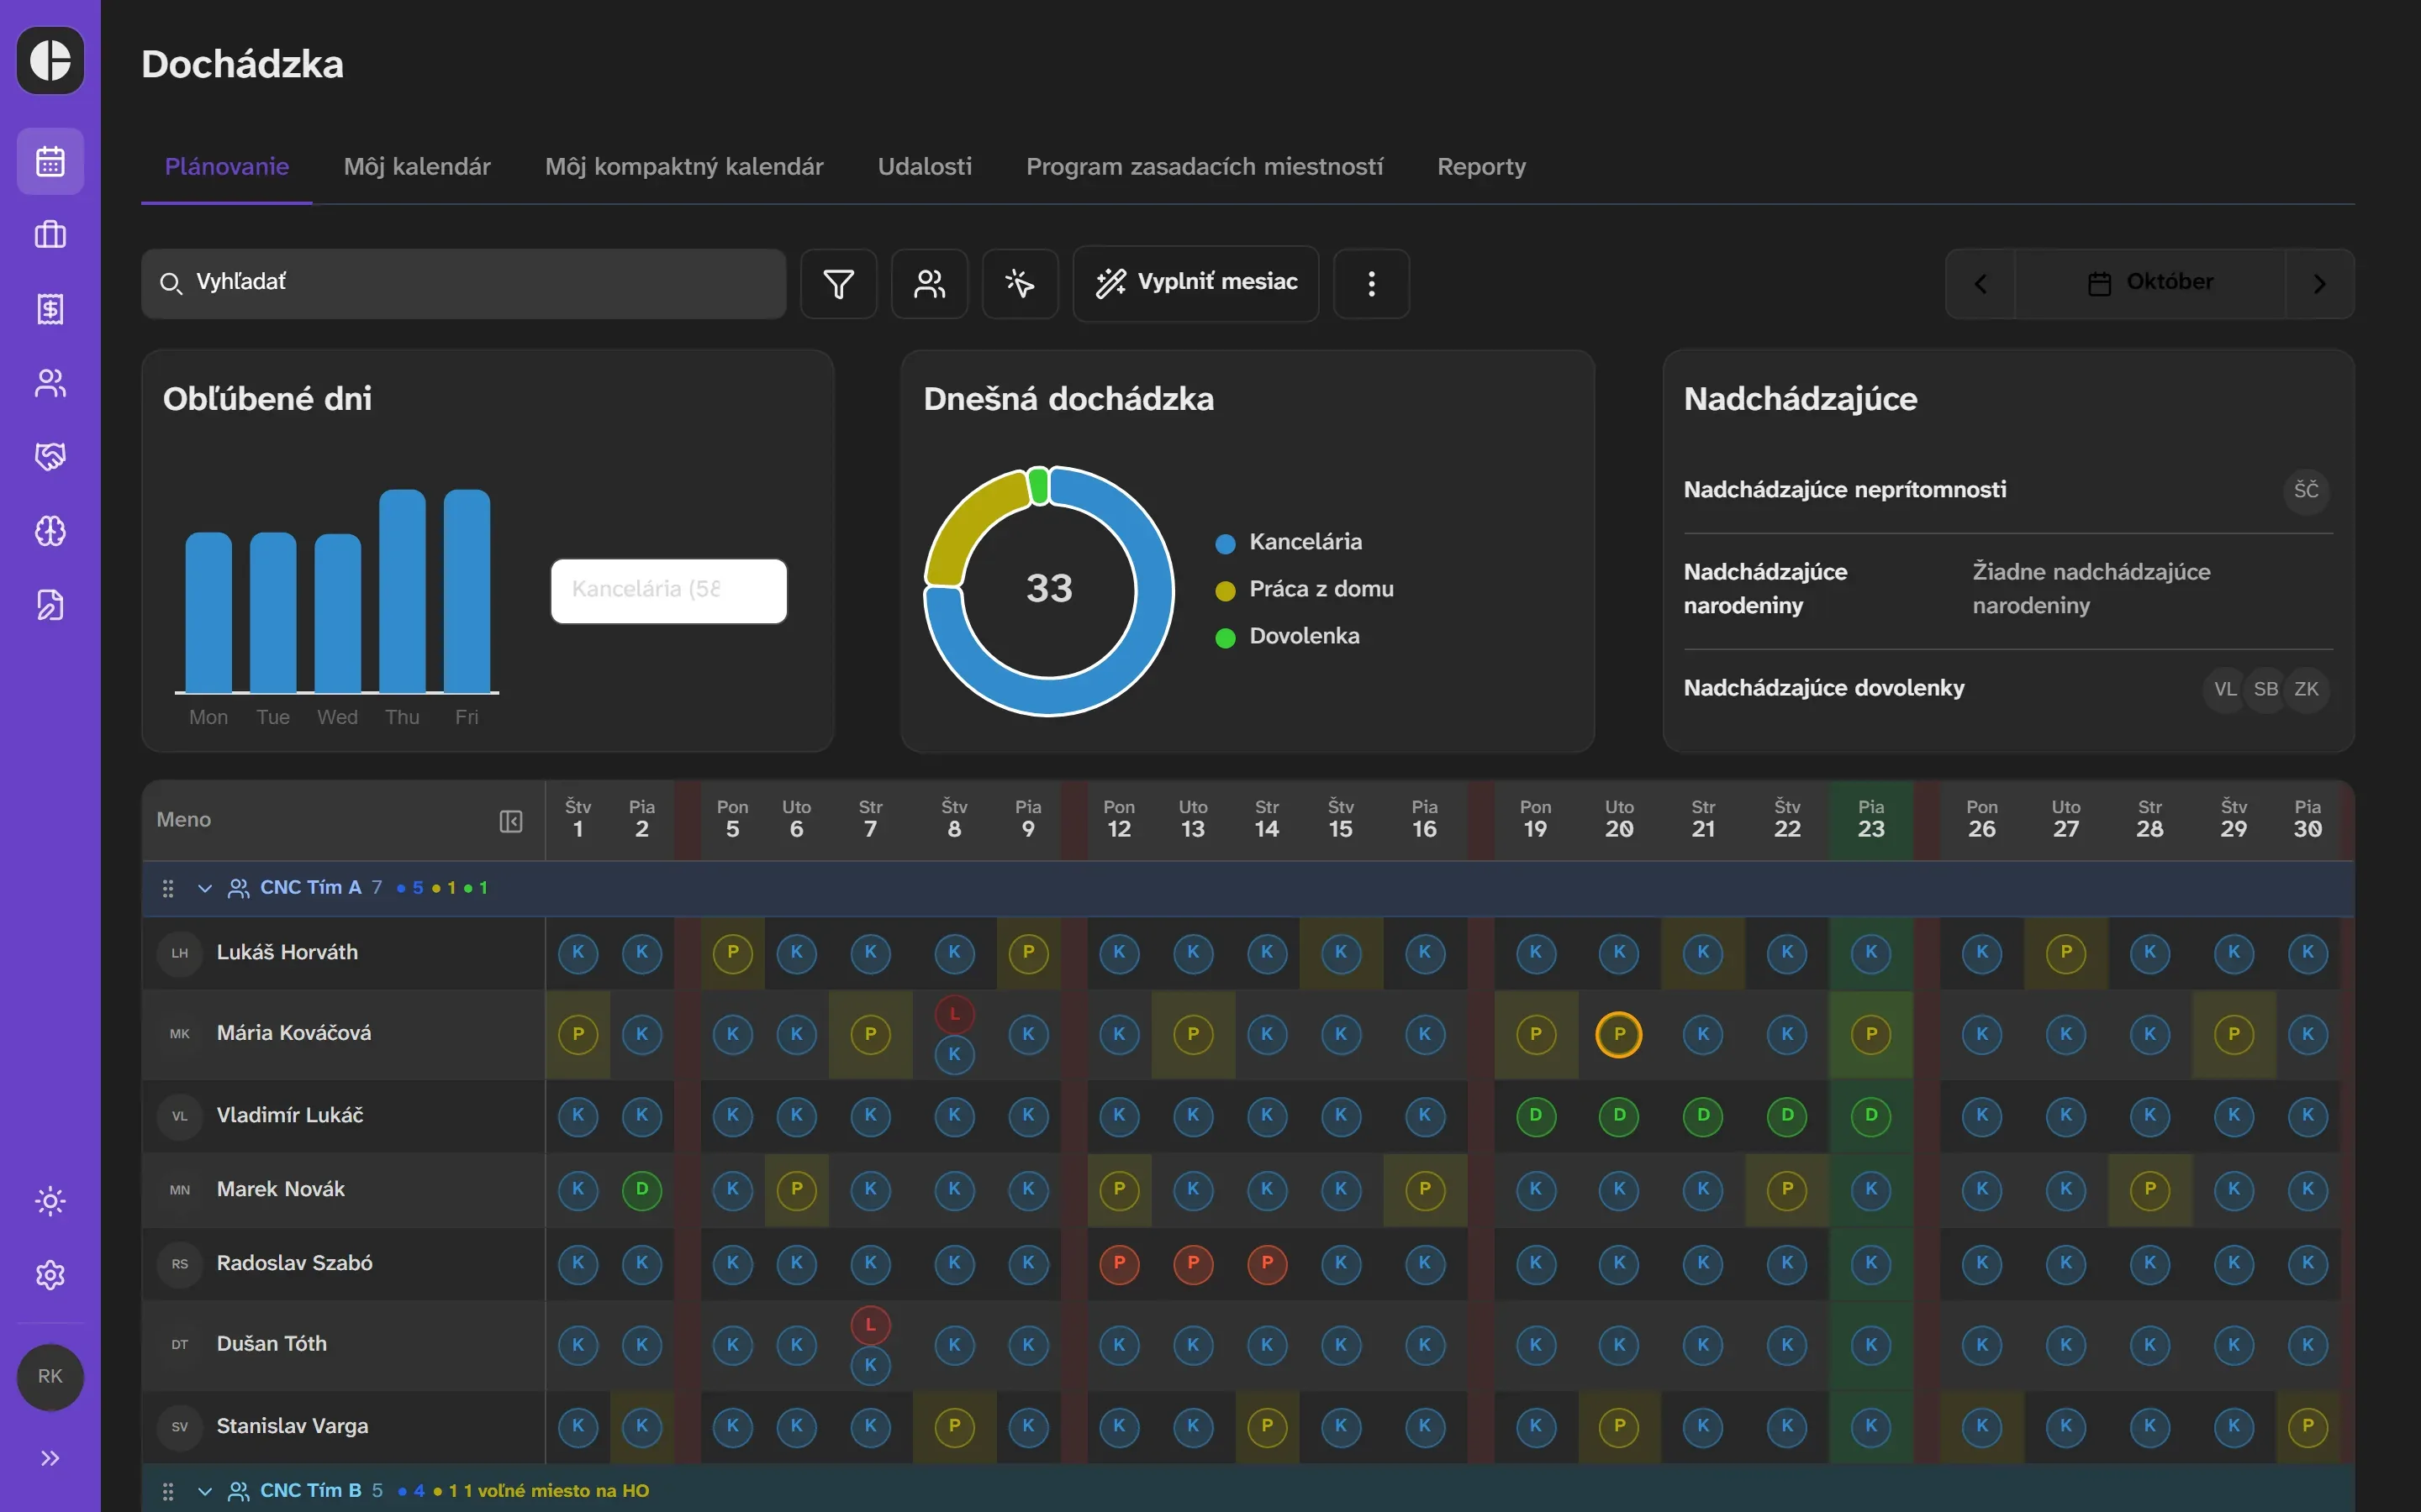Open the three-dot more options menu
The height and width of the screenshot is (1512, 2421).
click(1372, 284)
